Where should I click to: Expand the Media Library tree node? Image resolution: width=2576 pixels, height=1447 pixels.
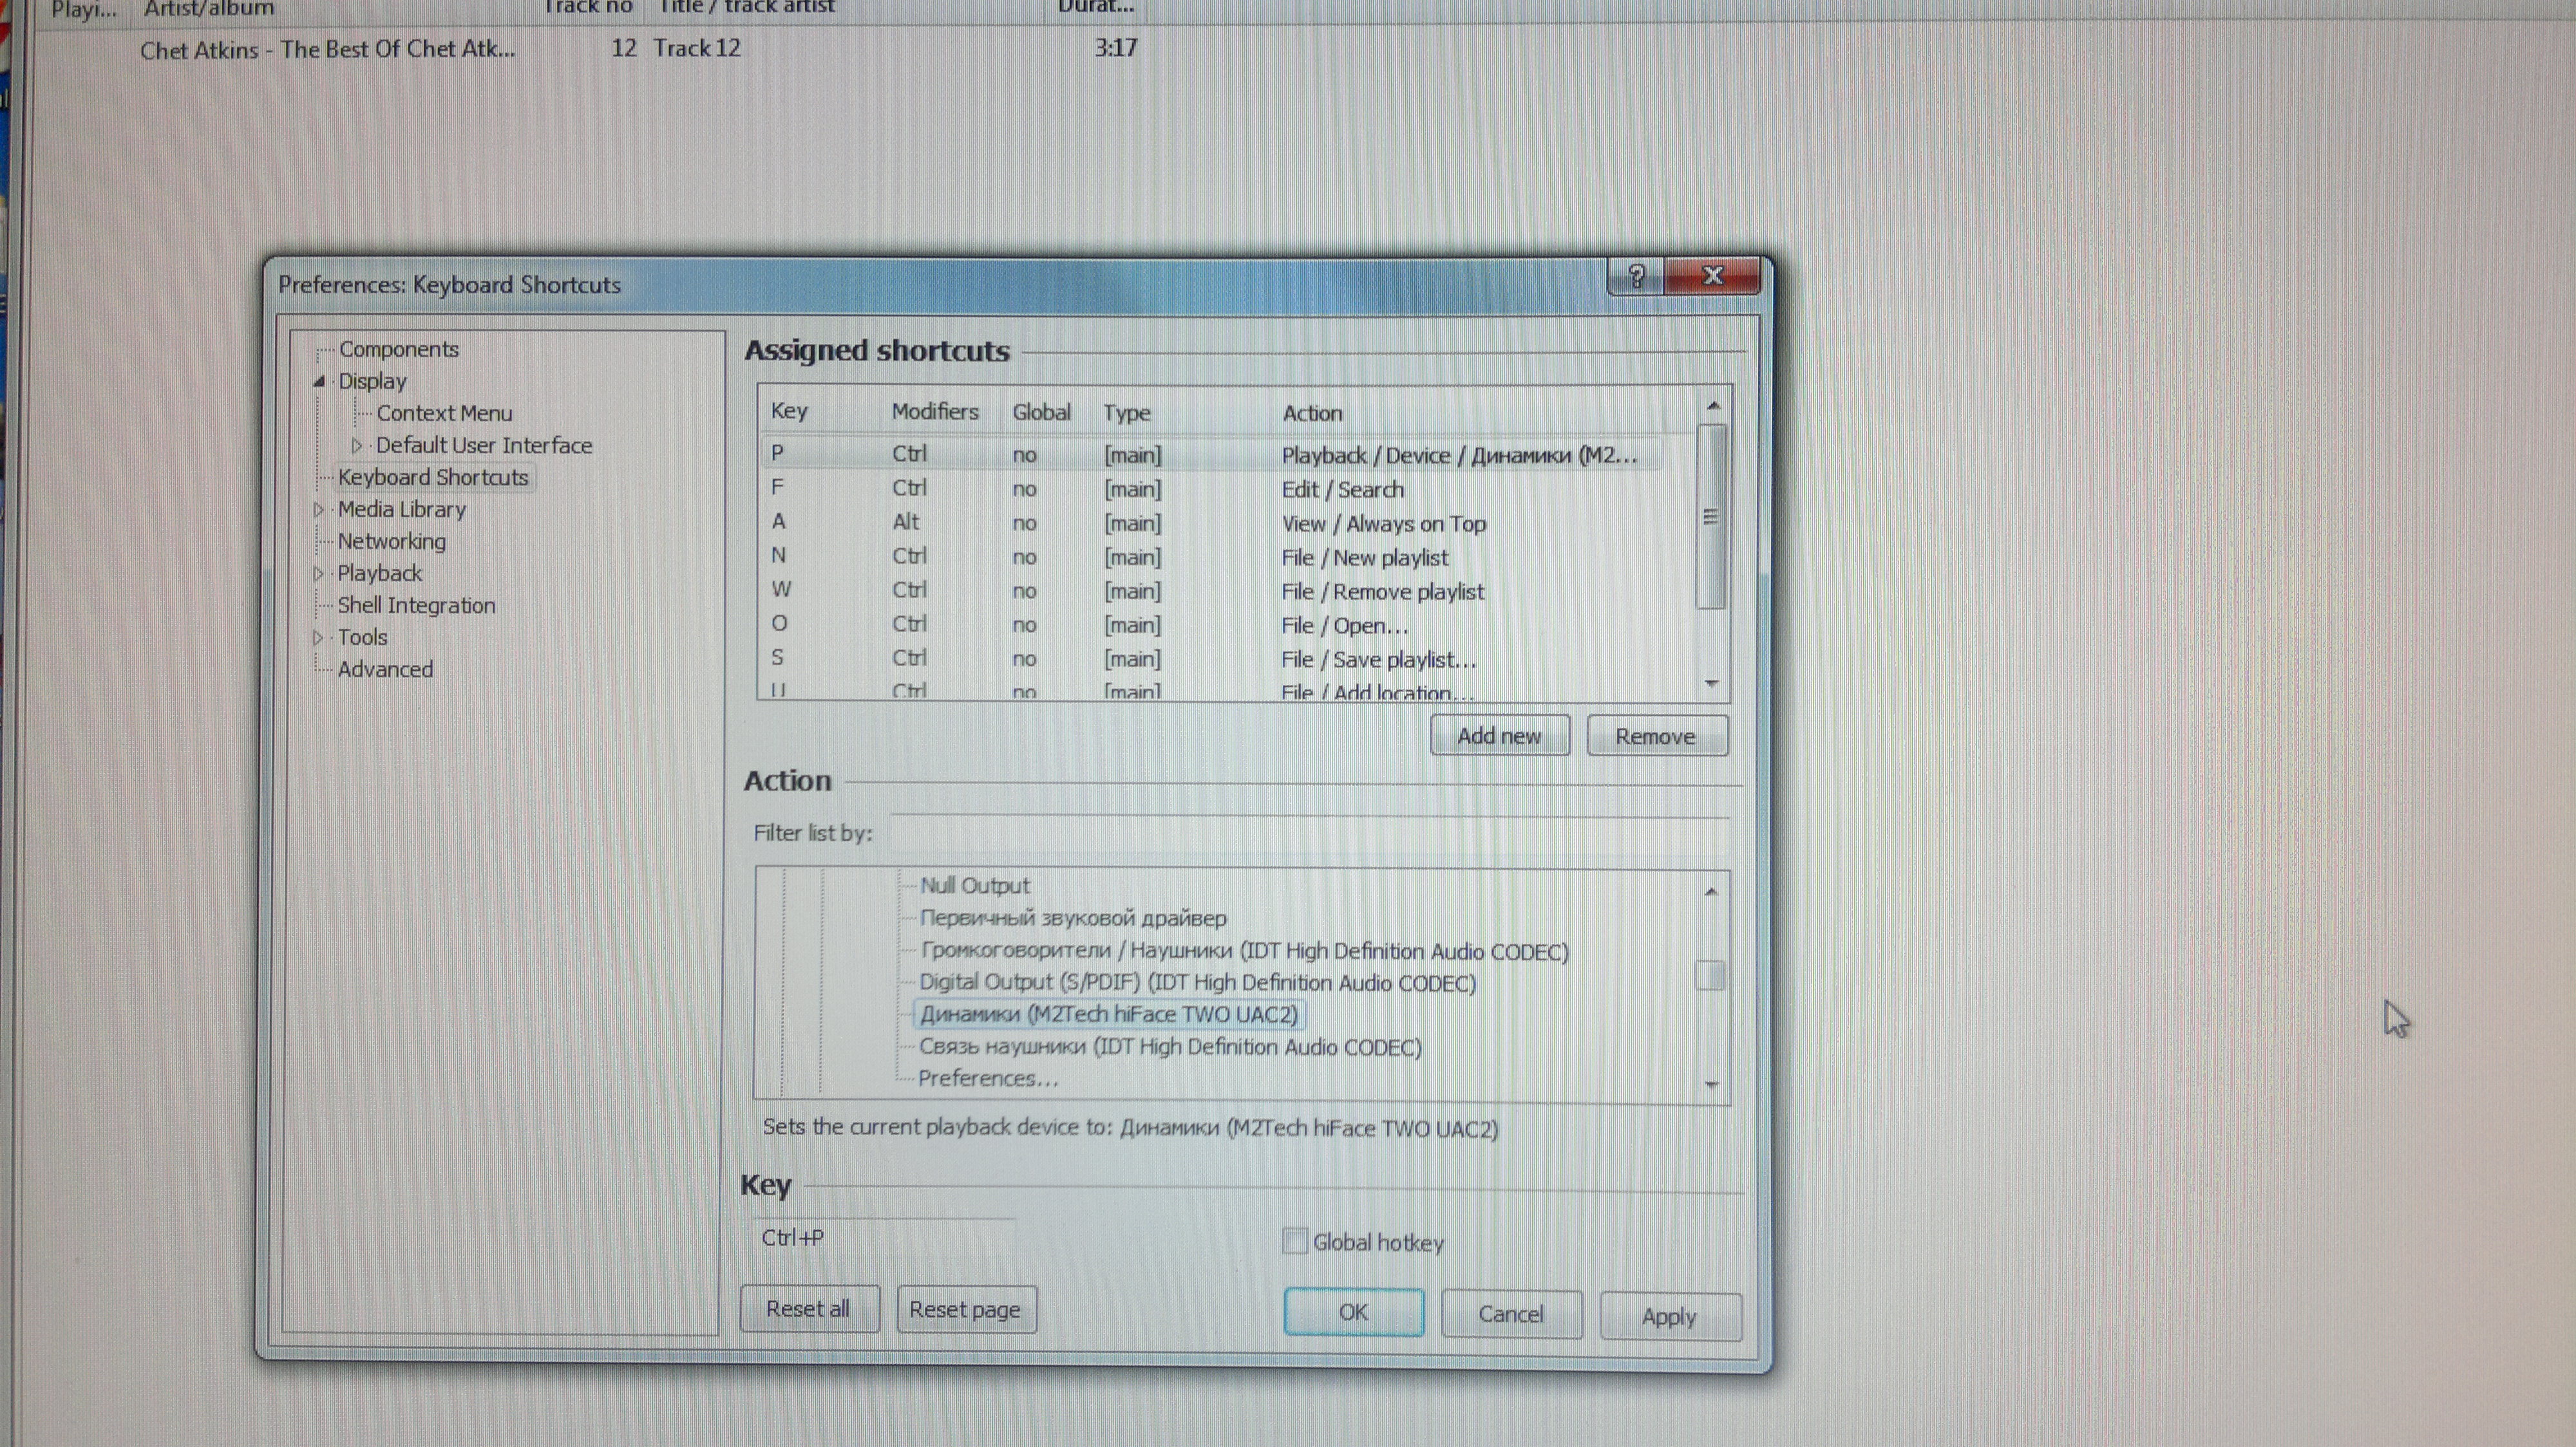(x=319, y=510)
